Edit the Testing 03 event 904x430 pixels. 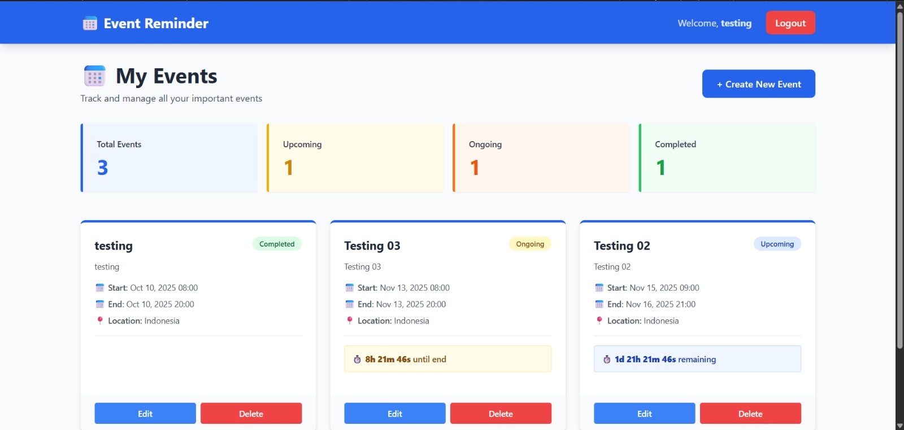click(x=394, y=414)
